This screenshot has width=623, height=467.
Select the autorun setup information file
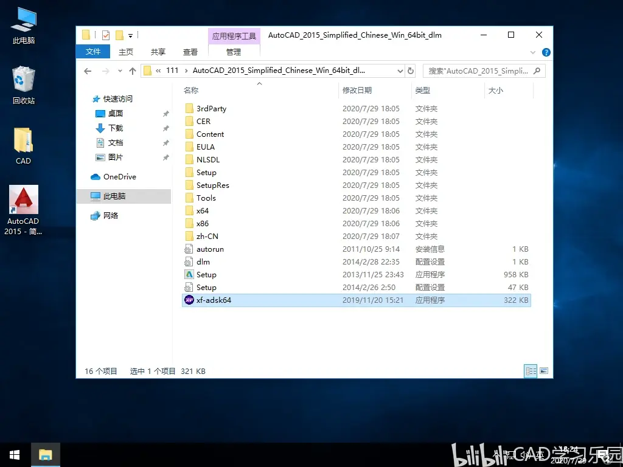click(x=356, y=249)
